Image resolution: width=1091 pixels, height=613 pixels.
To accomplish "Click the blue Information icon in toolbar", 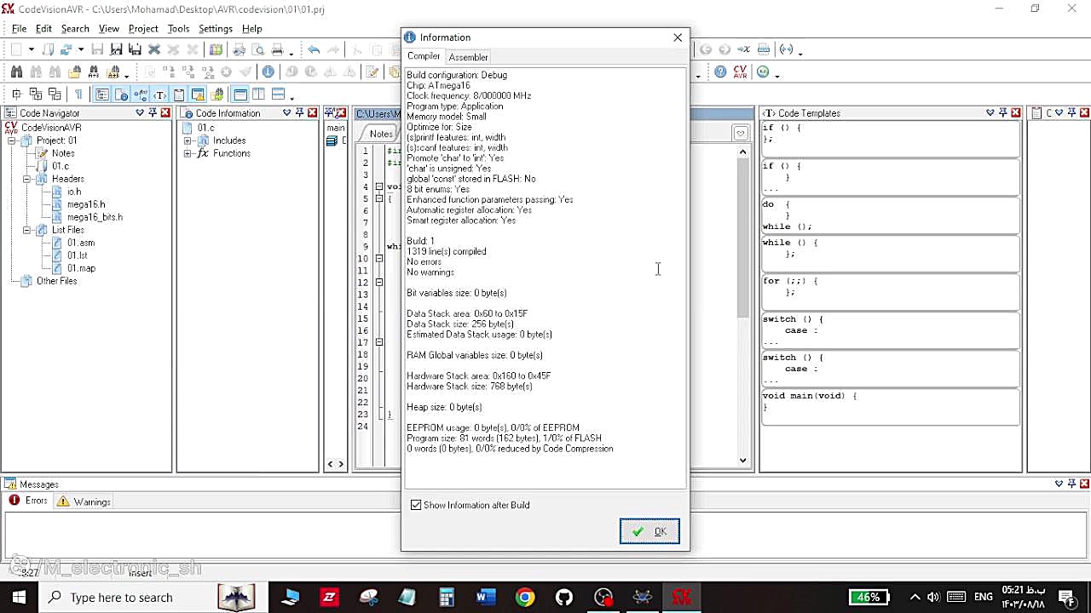I will [268, 72].
